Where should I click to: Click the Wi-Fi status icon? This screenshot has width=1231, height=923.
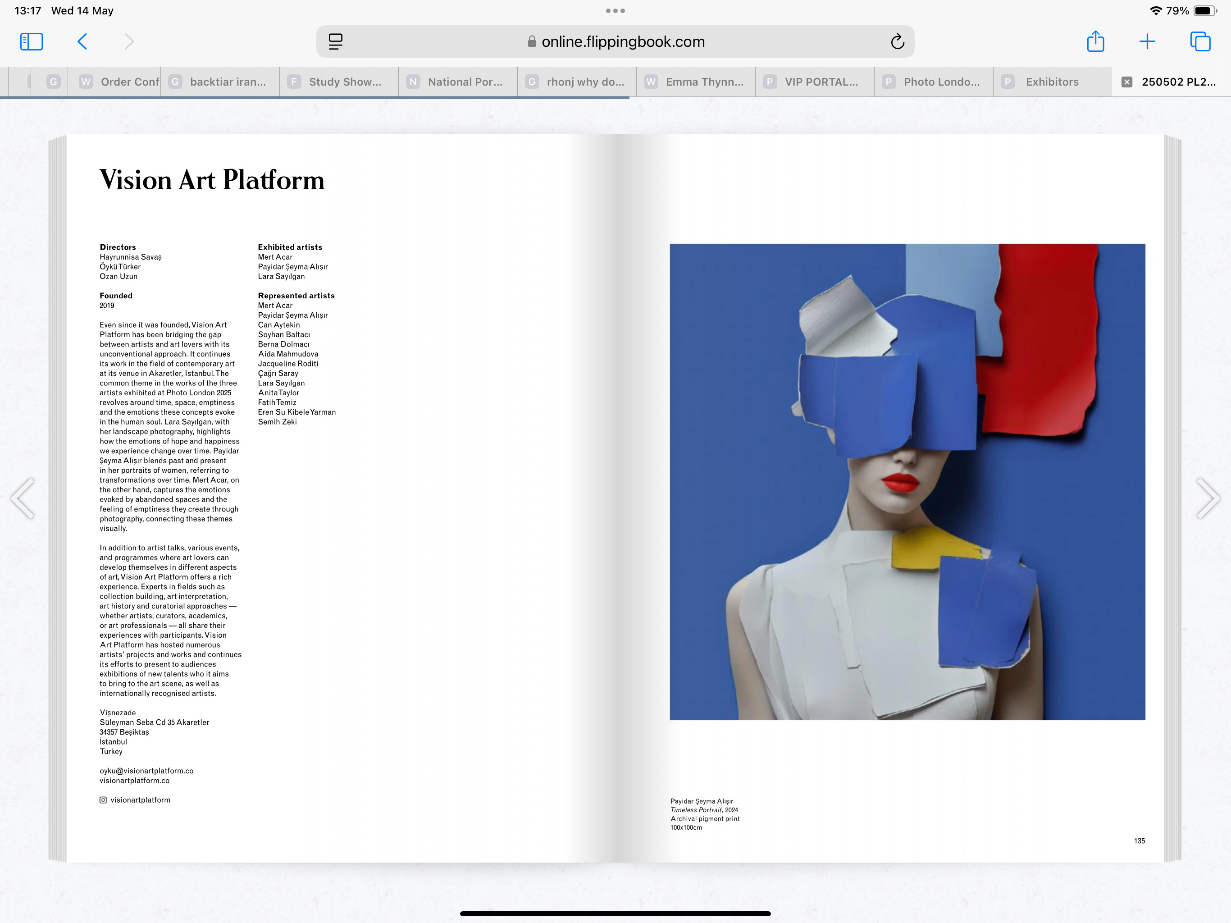click(1156, 10)
